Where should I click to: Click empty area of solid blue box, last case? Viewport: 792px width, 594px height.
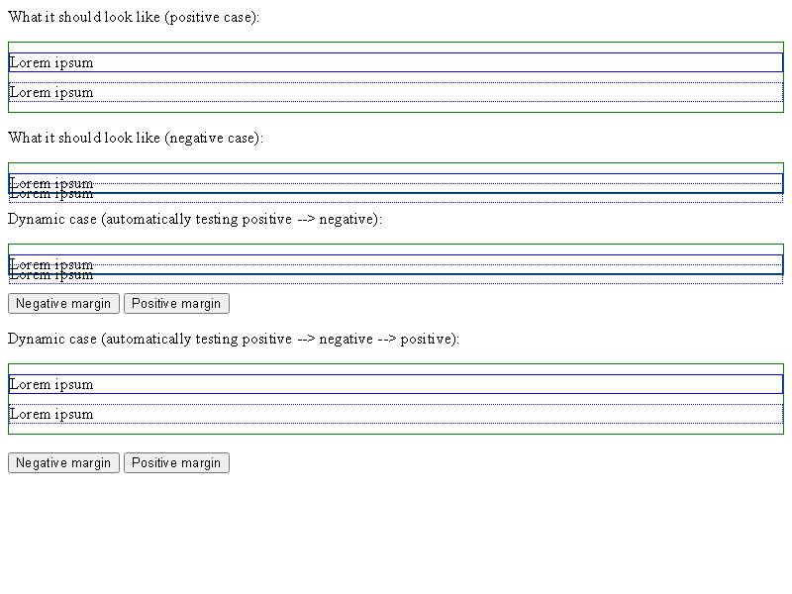435,384
